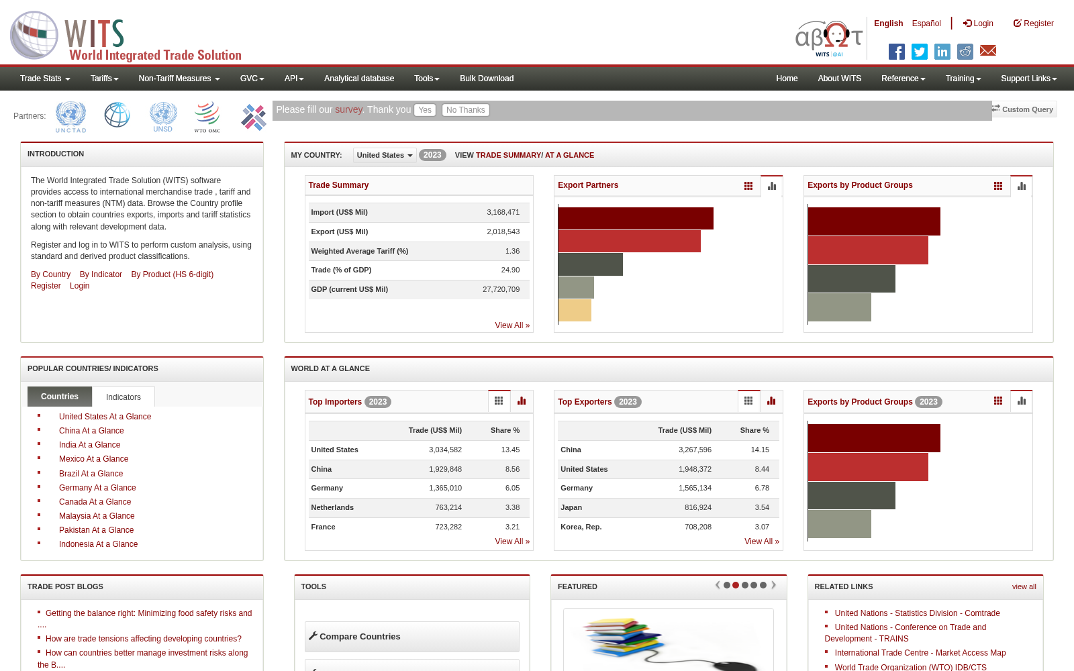Go to previous Featured carousel slide
Viewport: 1074px width, 671px height.
click(718, 585)
